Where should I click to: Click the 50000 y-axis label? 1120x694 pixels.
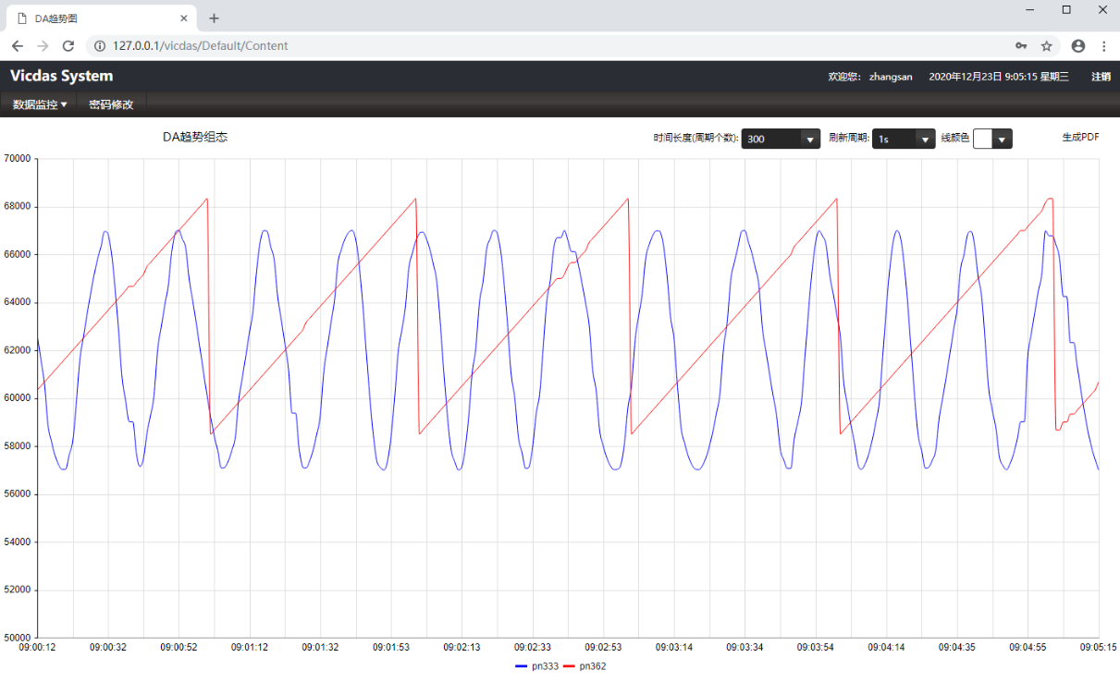click(18, 638)
